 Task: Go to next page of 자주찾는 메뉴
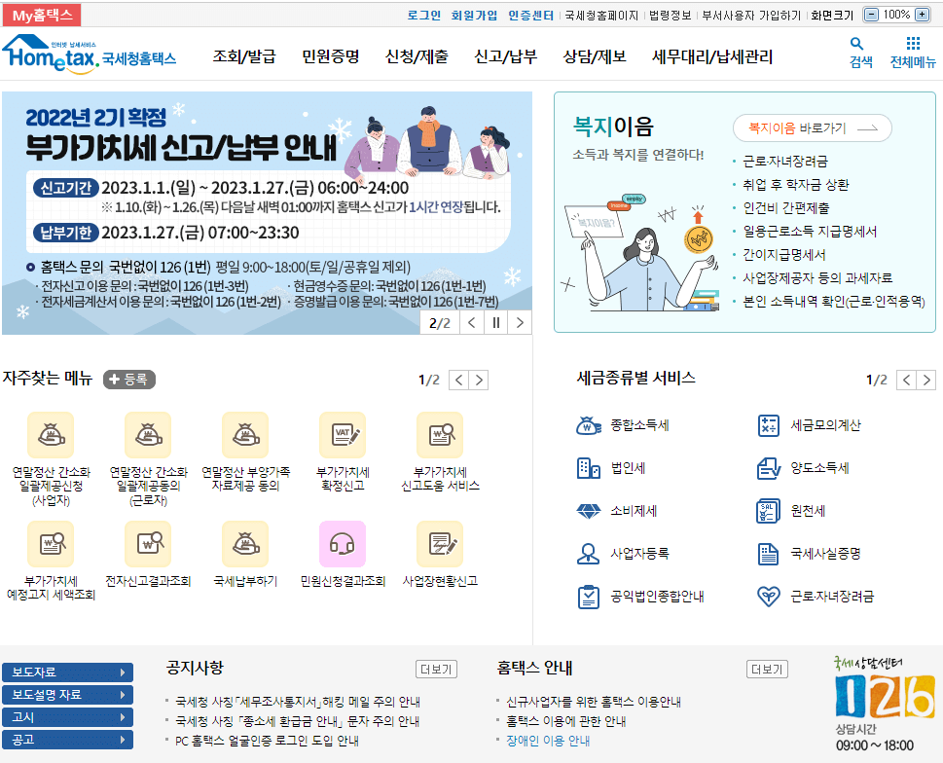478,380
